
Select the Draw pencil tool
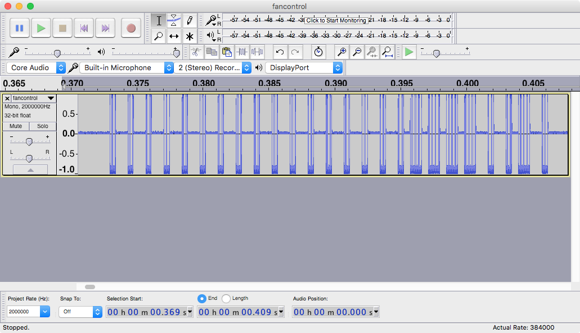(x=190, y=21)
